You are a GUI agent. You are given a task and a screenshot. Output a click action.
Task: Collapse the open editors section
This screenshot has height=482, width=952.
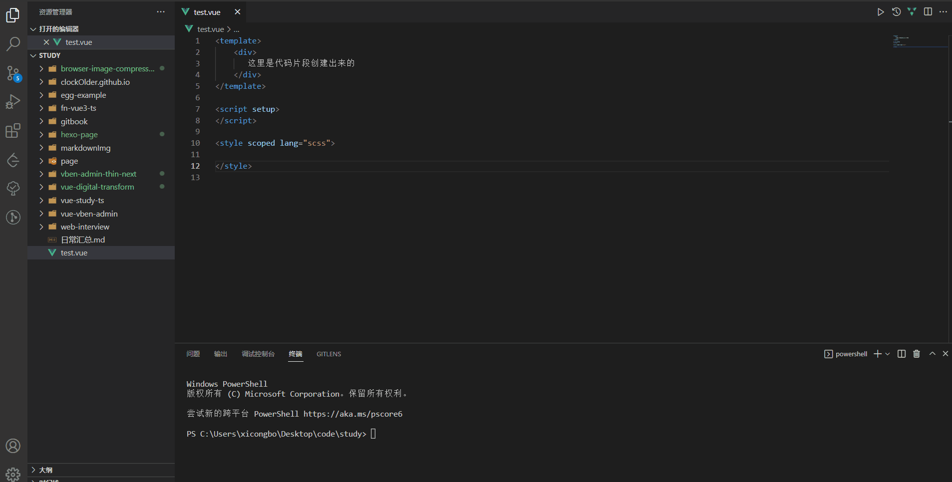click(101, 29)
